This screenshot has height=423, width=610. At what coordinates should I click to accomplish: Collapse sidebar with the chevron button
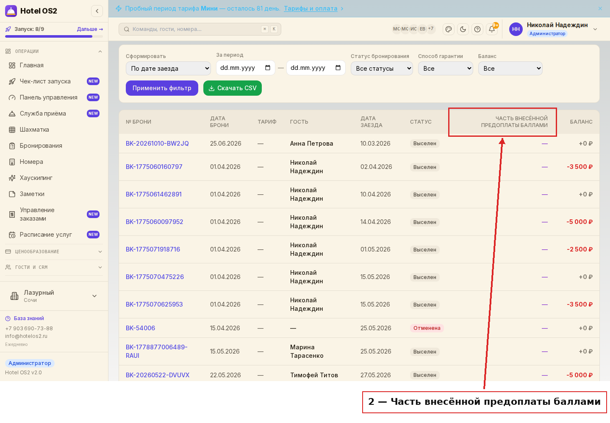point(97,11)
